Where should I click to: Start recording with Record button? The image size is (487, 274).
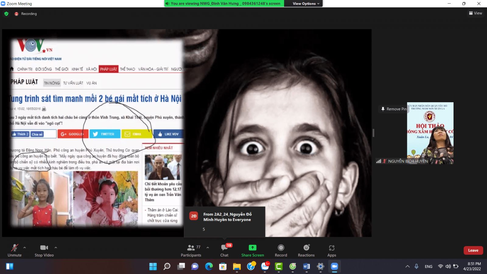coord(281,251)
